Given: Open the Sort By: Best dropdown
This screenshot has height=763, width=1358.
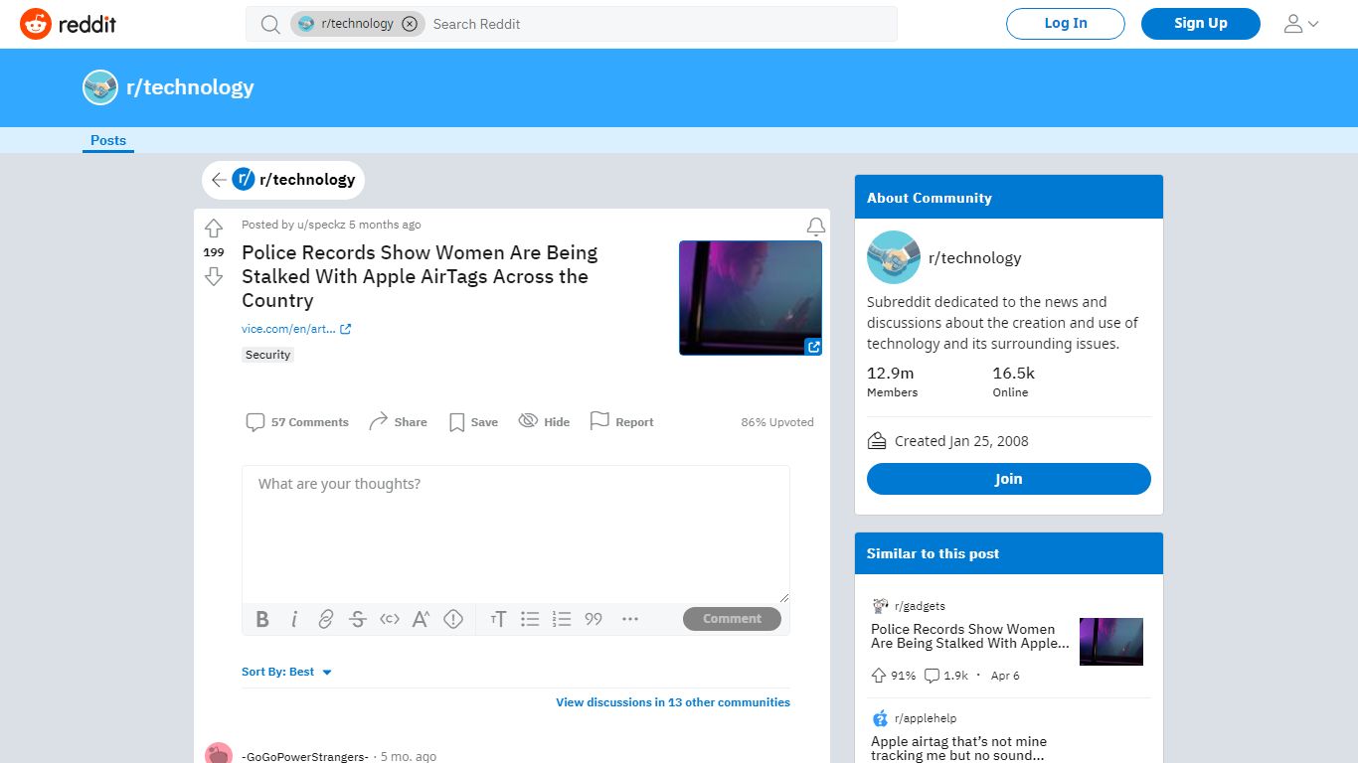Looking at the screenshot, I should [286, 672].
